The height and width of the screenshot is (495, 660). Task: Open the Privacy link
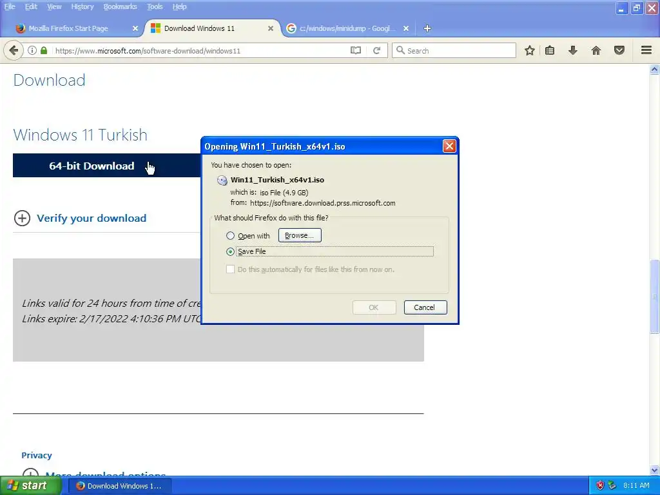click(x=37, y=456)
